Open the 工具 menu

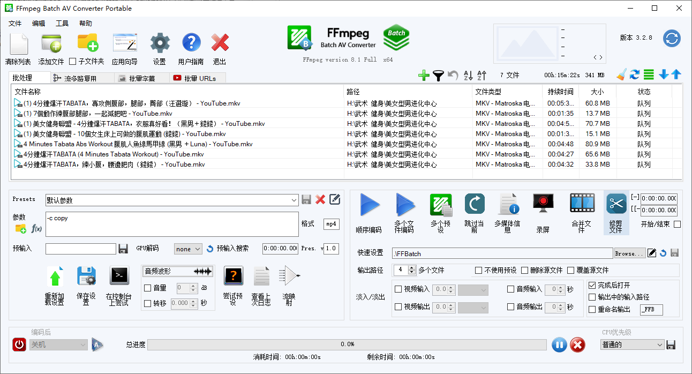pyautogui.click(x=62, y=24)
